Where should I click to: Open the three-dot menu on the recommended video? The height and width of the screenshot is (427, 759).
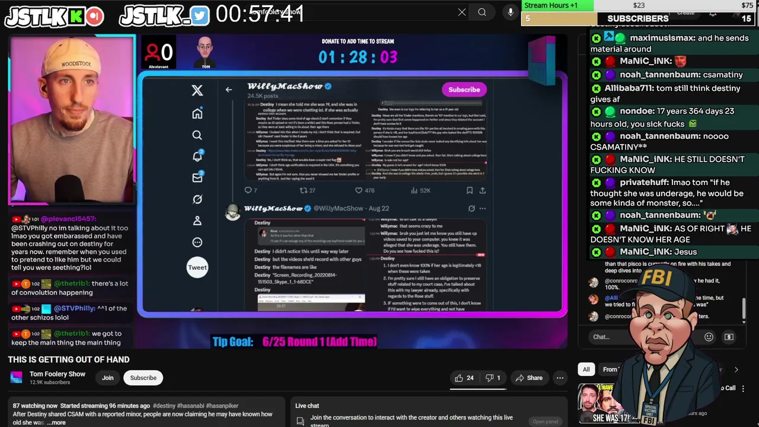coord(744,388)
